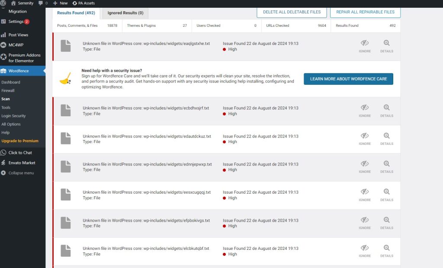
Task: Open the WordPress logo menu
Action: click(x=3, y=3)
